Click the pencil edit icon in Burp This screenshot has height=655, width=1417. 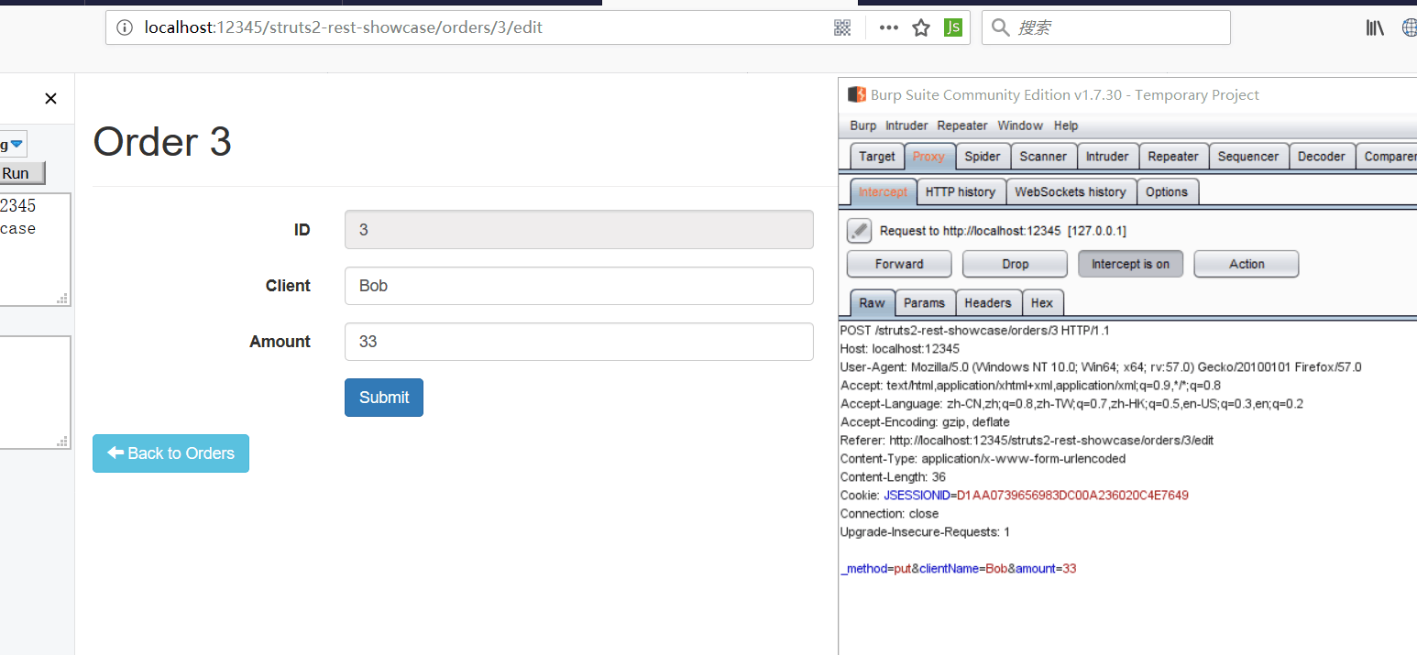pyautogui.click(x=859, y=231)
